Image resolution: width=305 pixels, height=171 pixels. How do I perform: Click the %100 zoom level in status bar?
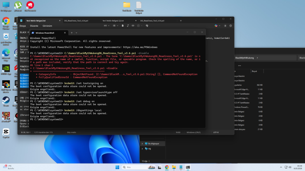click(x=178, y=132)
